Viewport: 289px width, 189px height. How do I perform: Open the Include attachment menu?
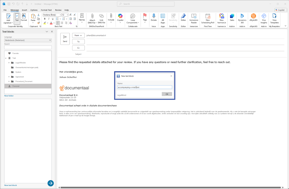(111, 18)
